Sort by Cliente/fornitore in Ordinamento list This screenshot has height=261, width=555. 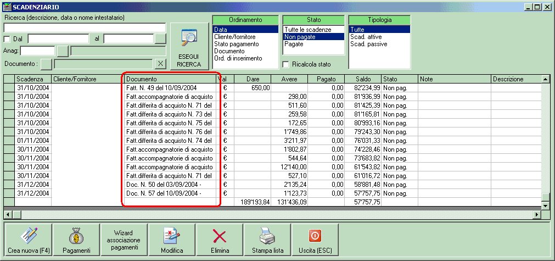coord(234,37)
